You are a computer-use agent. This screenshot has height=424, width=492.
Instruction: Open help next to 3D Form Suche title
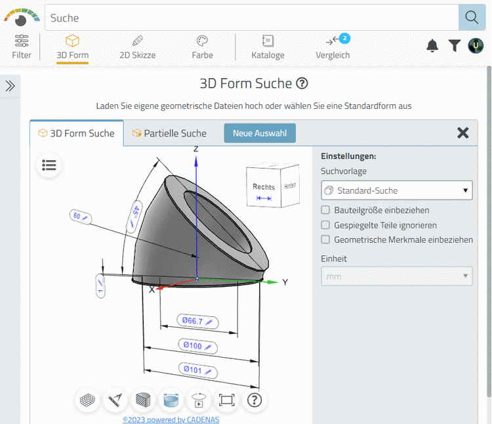point(302,83)
